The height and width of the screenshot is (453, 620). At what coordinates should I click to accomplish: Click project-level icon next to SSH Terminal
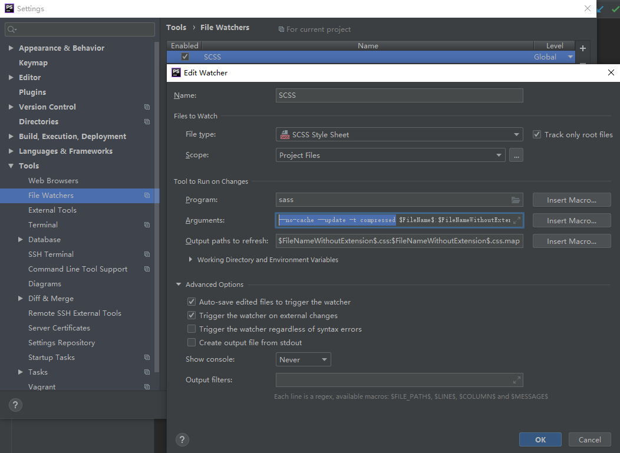click(147, 254)
